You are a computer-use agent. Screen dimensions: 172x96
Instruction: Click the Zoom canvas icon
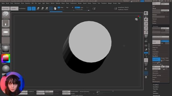pyautogui.click(x=146, y=24)
